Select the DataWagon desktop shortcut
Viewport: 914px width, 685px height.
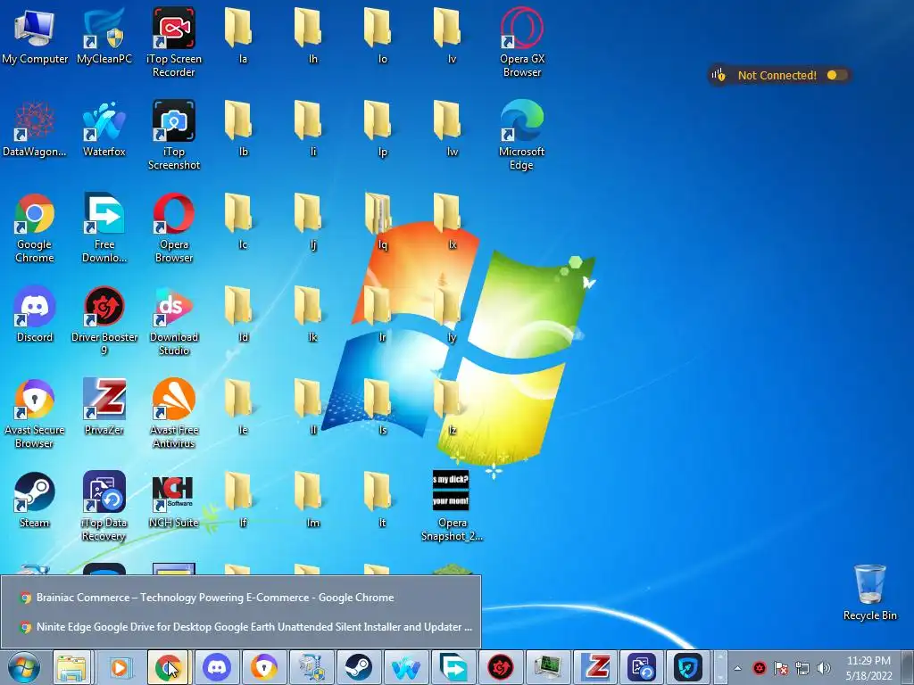pyautogui.click(x=35, y=128)
